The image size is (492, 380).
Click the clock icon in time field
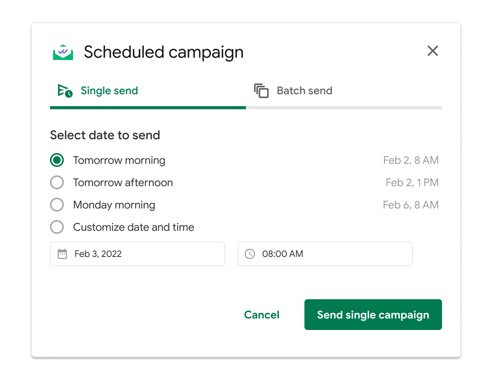(250, 254)
